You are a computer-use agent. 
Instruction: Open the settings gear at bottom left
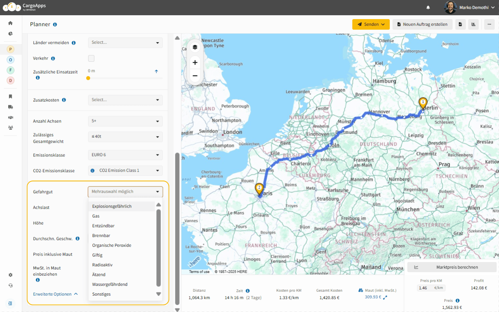(10, 275)
